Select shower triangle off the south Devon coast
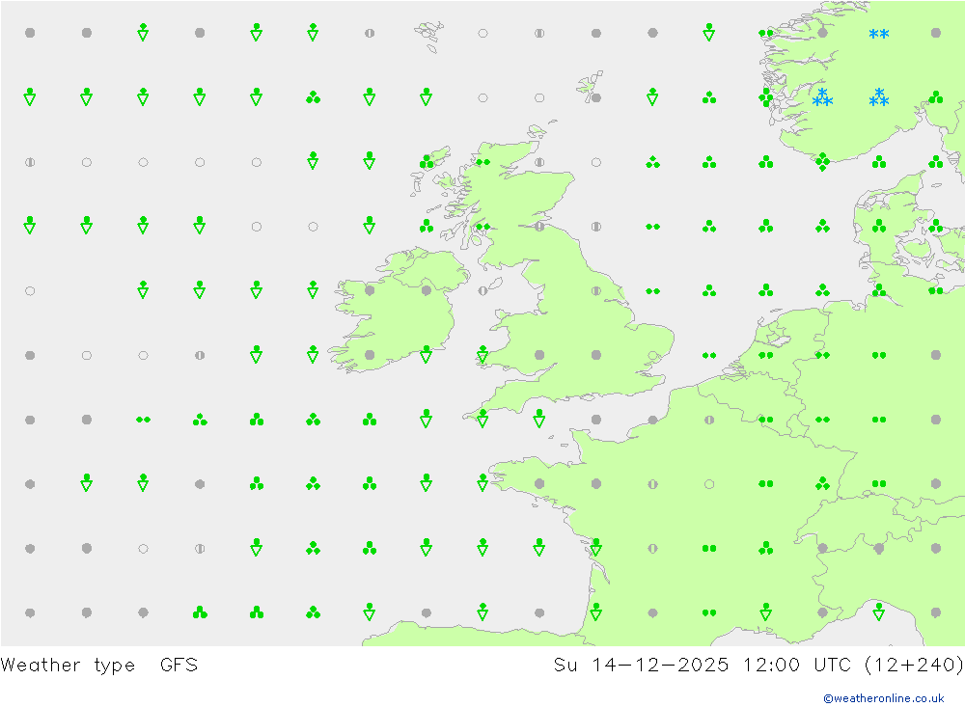The height and width of the screenshot is (707, 965). pos(539,419)
